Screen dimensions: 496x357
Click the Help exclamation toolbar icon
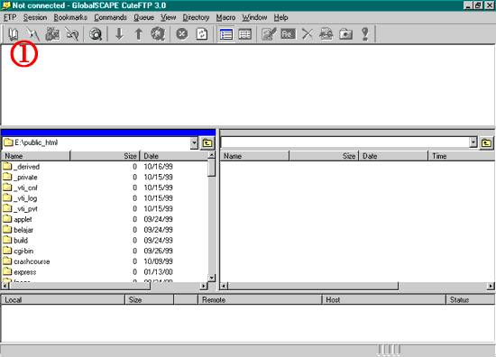365,34
